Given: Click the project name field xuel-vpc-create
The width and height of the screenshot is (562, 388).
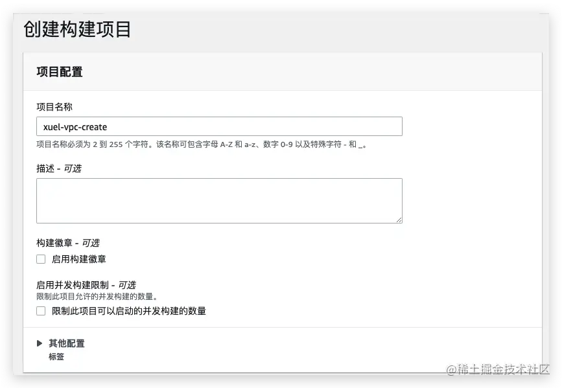Looking at the screenshot, I should pyautogui.click(x=219, y=126).
